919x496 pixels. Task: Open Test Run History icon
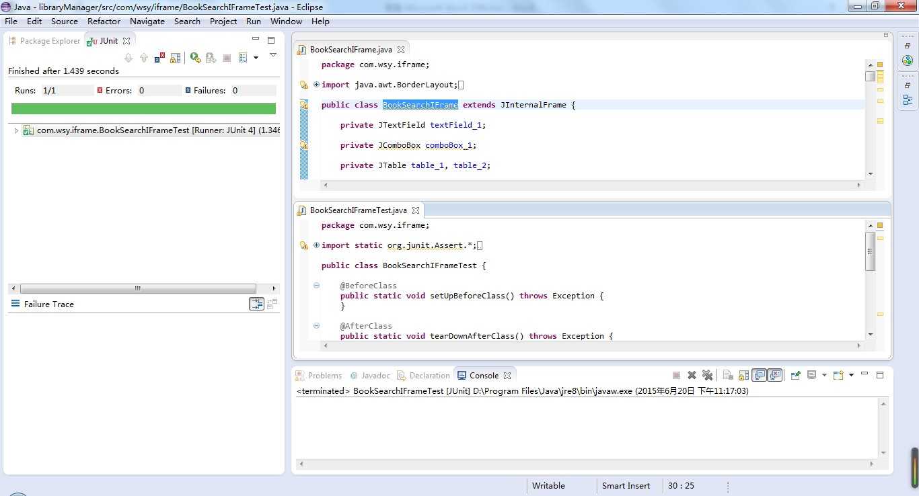(243, 58)
